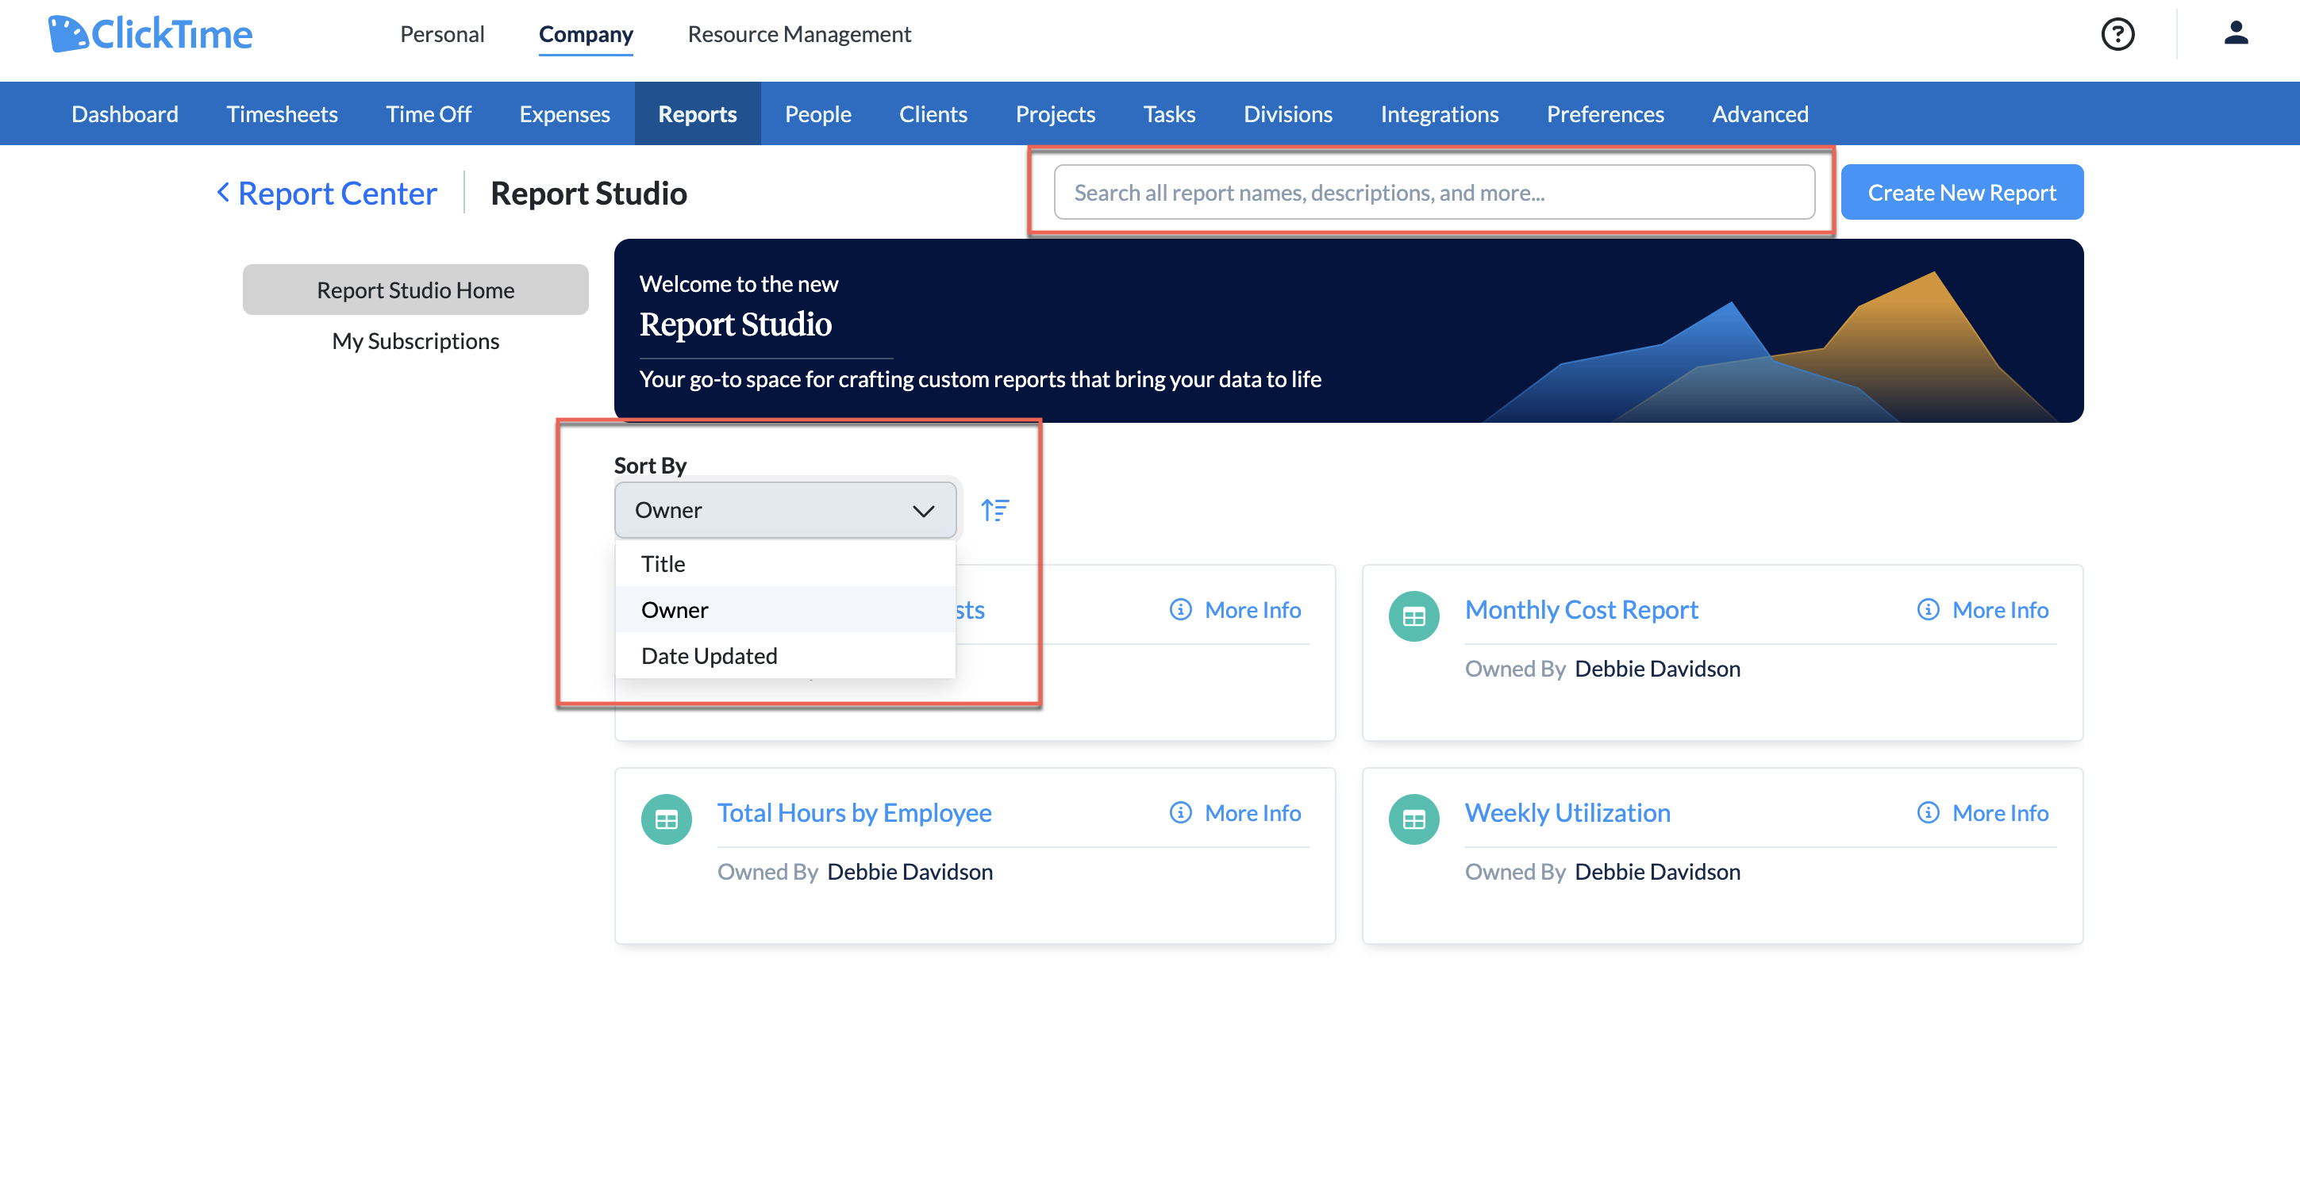Viewport: 2300px width, 1201px height.
Task: Switch to the Company tab
Action: pyautogui.click(x=586, y=35)
